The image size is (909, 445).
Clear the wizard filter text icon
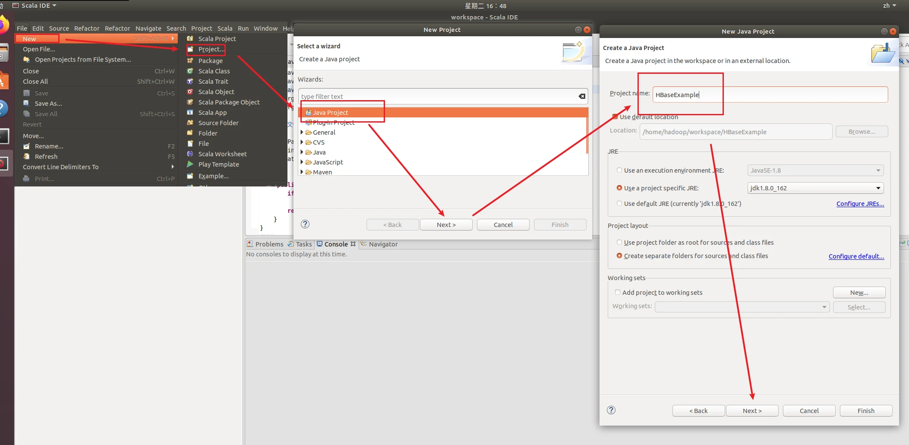point(582,96)
